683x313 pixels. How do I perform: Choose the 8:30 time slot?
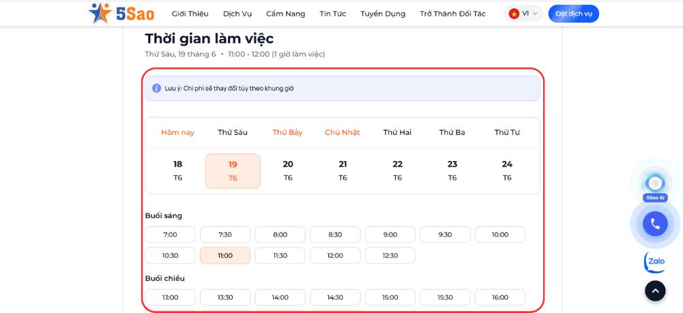point(336,235)
